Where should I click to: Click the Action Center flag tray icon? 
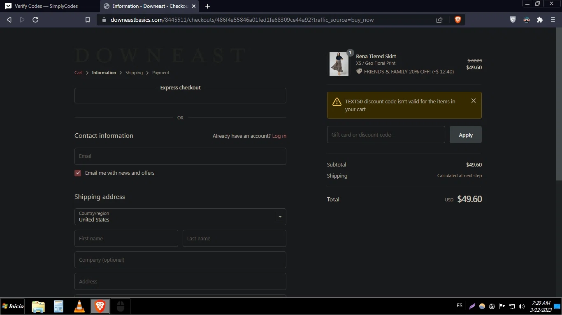click(x=502, y=306)
